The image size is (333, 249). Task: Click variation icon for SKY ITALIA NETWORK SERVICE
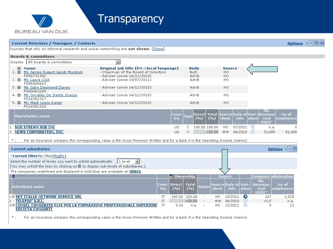[245, 196]
